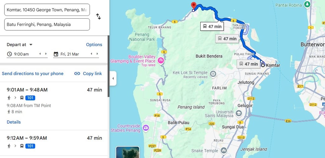Select the Pantai Robina green marker

pyautogui.click(x=307, y=4)
